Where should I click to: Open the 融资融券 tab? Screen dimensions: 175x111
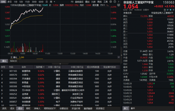point(88,108)
